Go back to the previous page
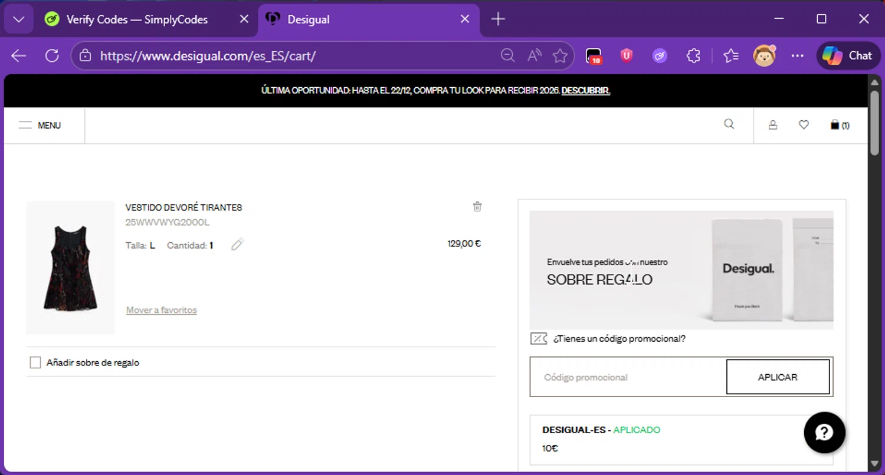885x475 pixels. pos(19,56)
